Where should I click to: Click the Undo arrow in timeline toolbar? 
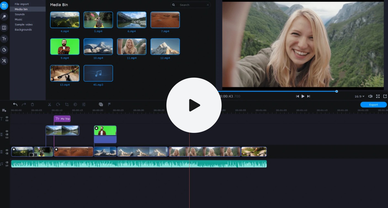click(x=15, y=104)
